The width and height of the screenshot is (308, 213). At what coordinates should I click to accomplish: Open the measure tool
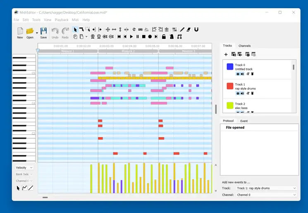(x=140, y=30)
